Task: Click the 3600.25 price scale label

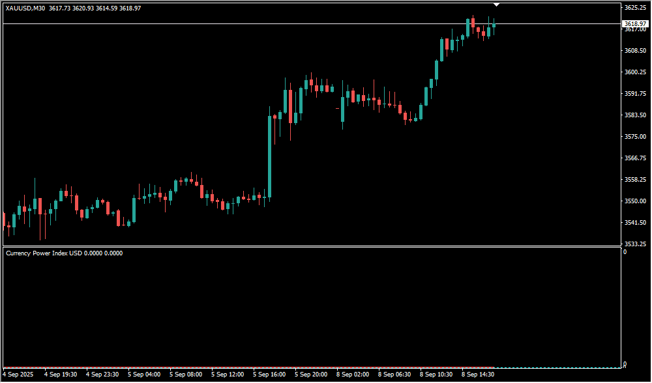Action: pyautogui.click(x=634, y=72)
